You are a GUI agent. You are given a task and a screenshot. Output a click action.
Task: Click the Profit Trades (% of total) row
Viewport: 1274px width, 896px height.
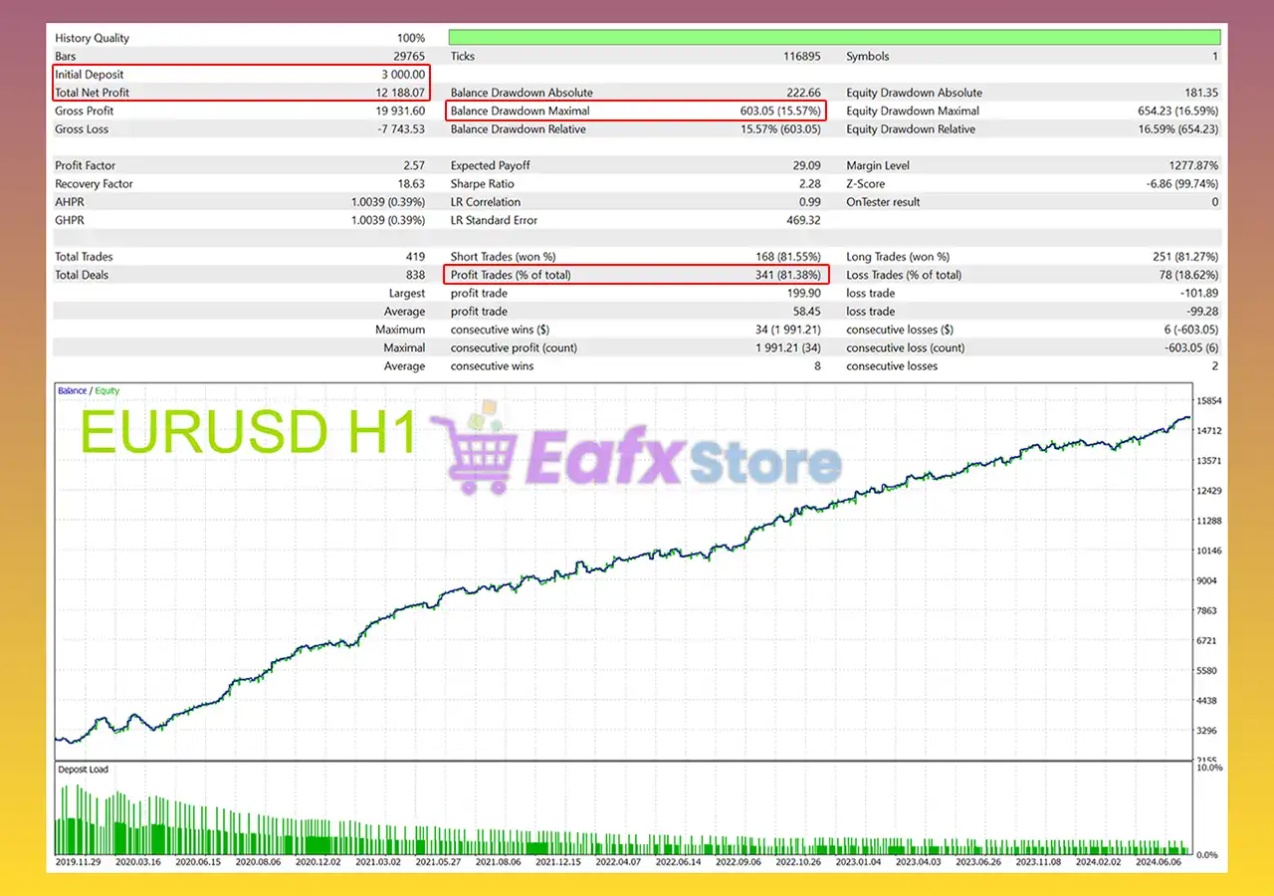[x=635, y=275]
